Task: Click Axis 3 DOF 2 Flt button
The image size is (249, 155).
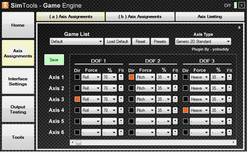Action: tap(175, 99)
